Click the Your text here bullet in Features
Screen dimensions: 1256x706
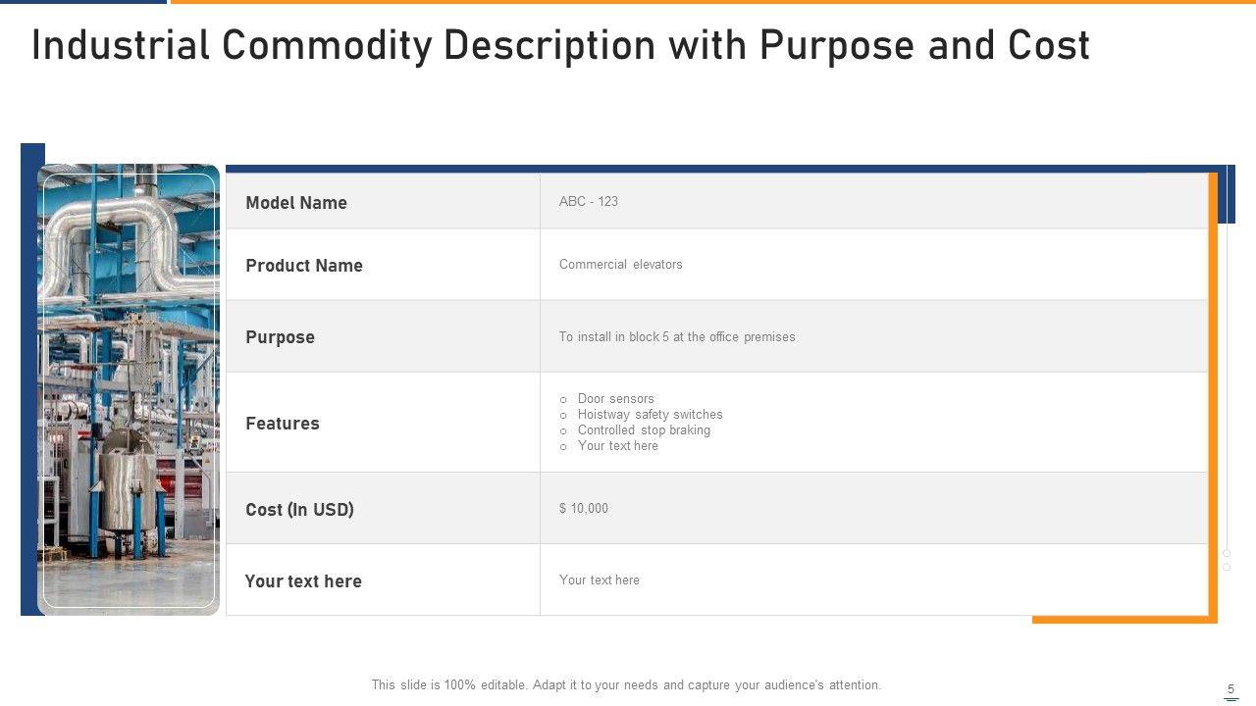[x=618, y=446]
